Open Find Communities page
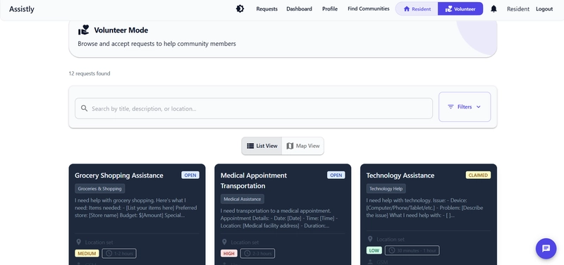Viewport: 564px width, 265px height. (x=368, y=8)
